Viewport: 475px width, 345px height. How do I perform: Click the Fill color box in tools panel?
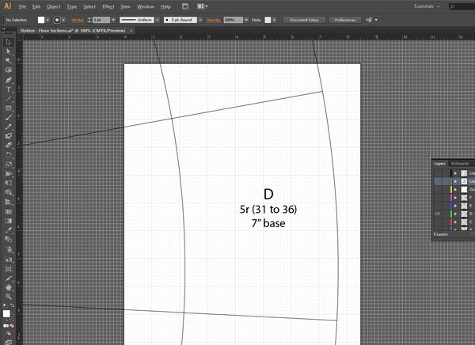click(6, 313)
